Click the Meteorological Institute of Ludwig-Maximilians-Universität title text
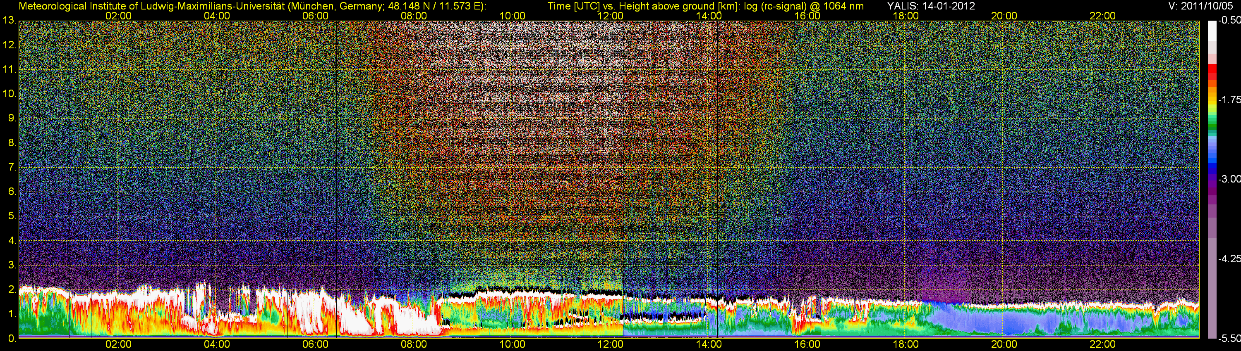This screenshot has height=351, width=1241. [x=252, y=6]
